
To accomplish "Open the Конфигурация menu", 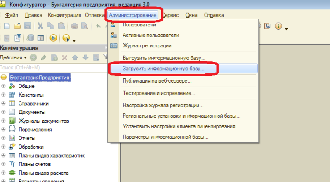I will 64,15.
